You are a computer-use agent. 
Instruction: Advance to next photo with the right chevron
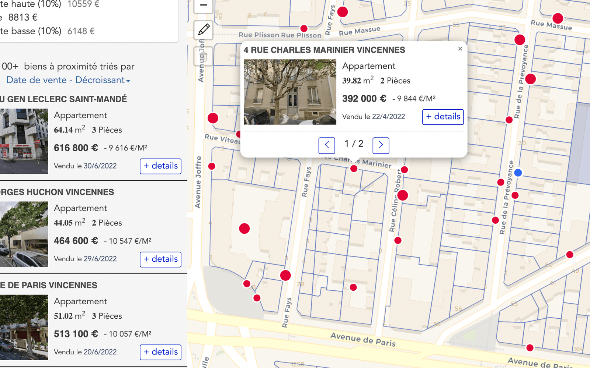(381, 146)
